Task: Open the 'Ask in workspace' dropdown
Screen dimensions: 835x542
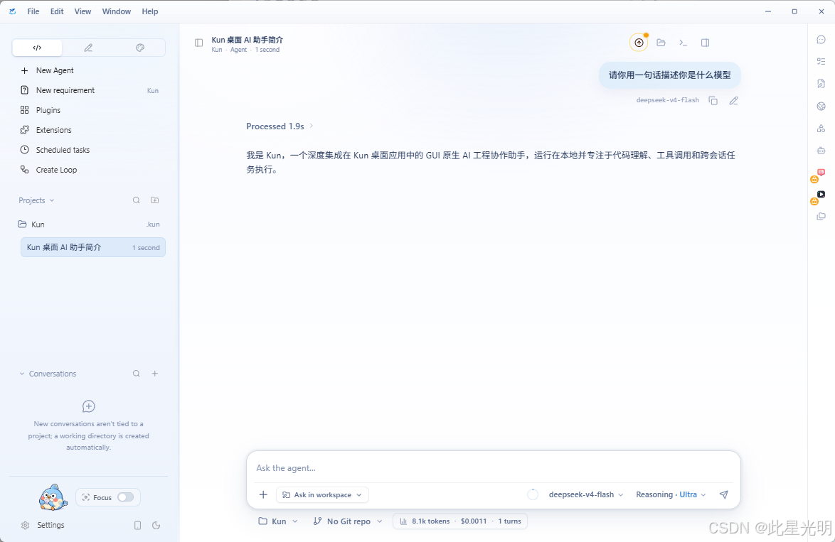Action: (x=322, y=494)
